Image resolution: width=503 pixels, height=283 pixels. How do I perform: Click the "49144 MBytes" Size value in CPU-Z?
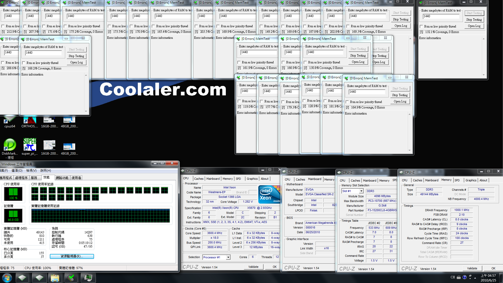[x=429, y=194]
